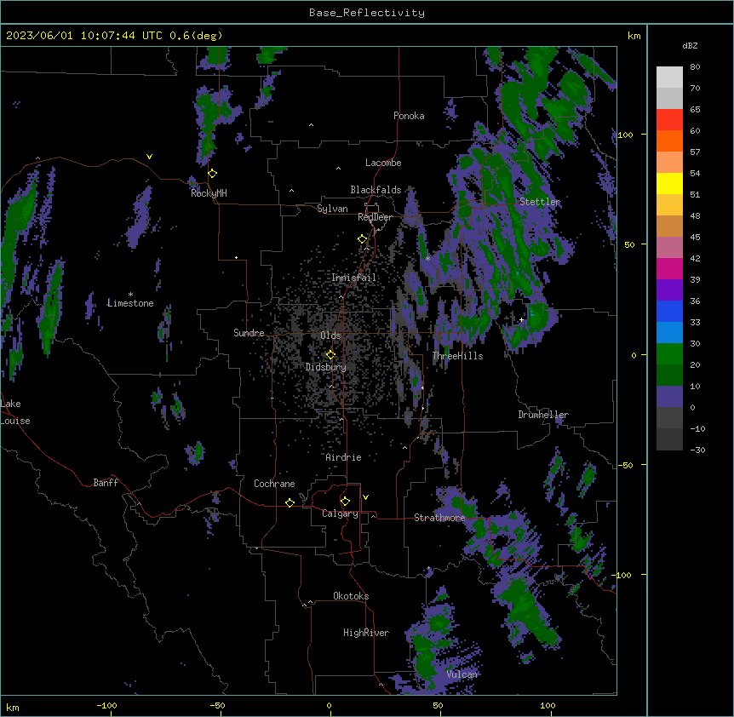Click the yellow diamond marker above Calgary label

[x=345, y=502]
